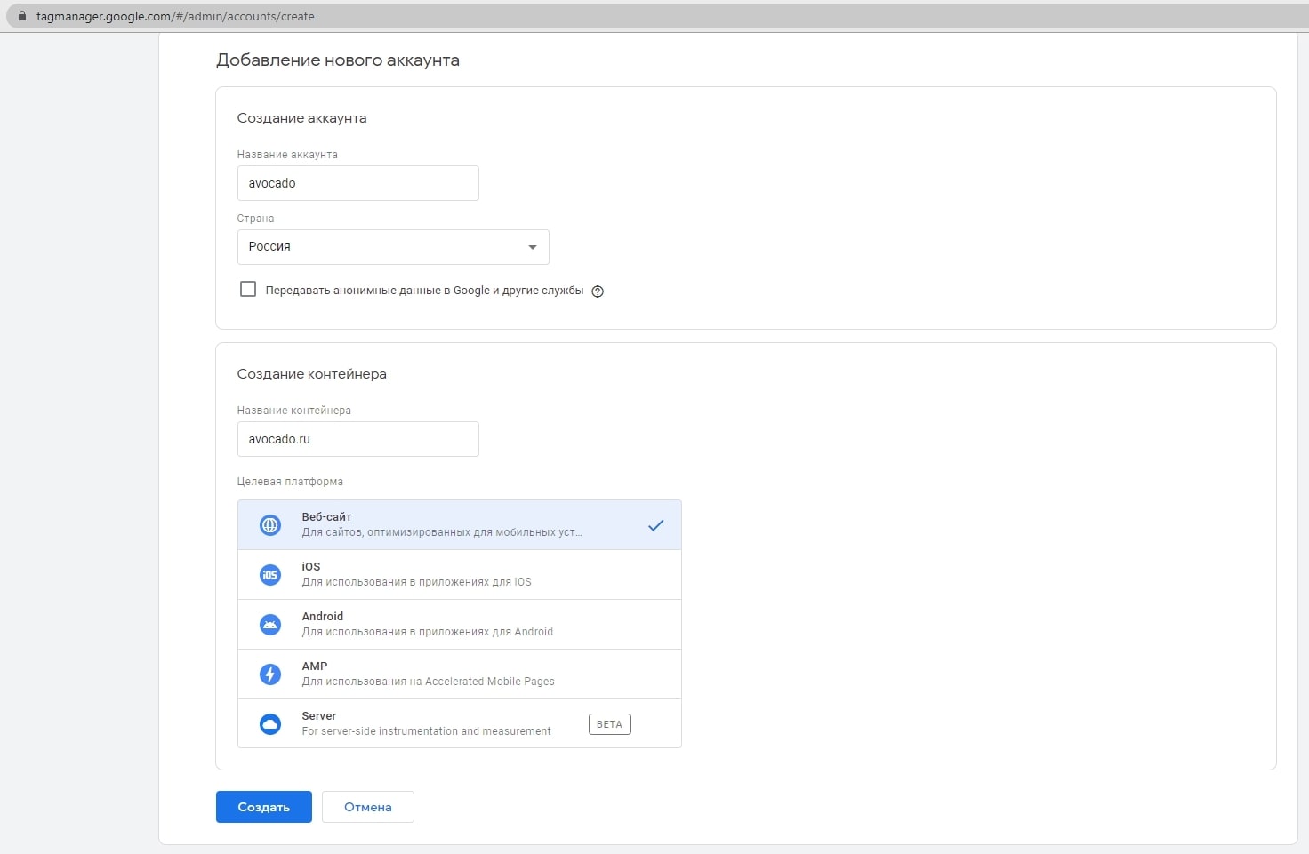The height and width of the screenshot is (854, 1309).
Task: Click the Android robot platform icon
Action: 269,624
